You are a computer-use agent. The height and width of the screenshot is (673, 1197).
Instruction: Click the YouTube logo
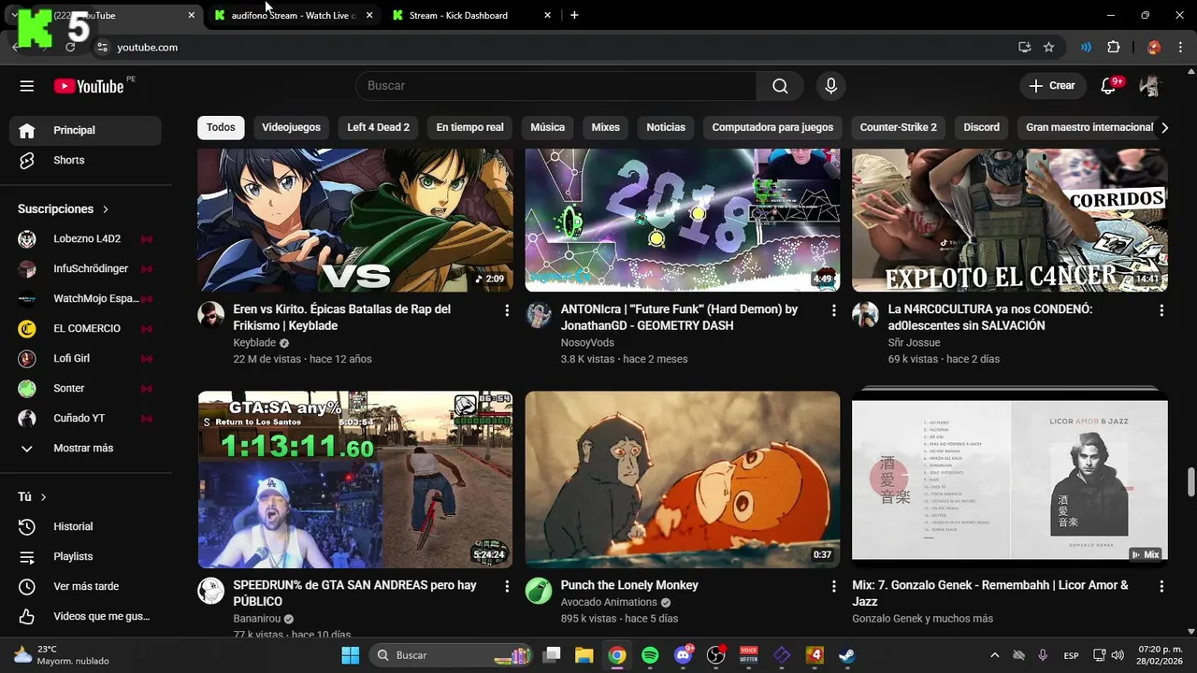tap(89, 86)
